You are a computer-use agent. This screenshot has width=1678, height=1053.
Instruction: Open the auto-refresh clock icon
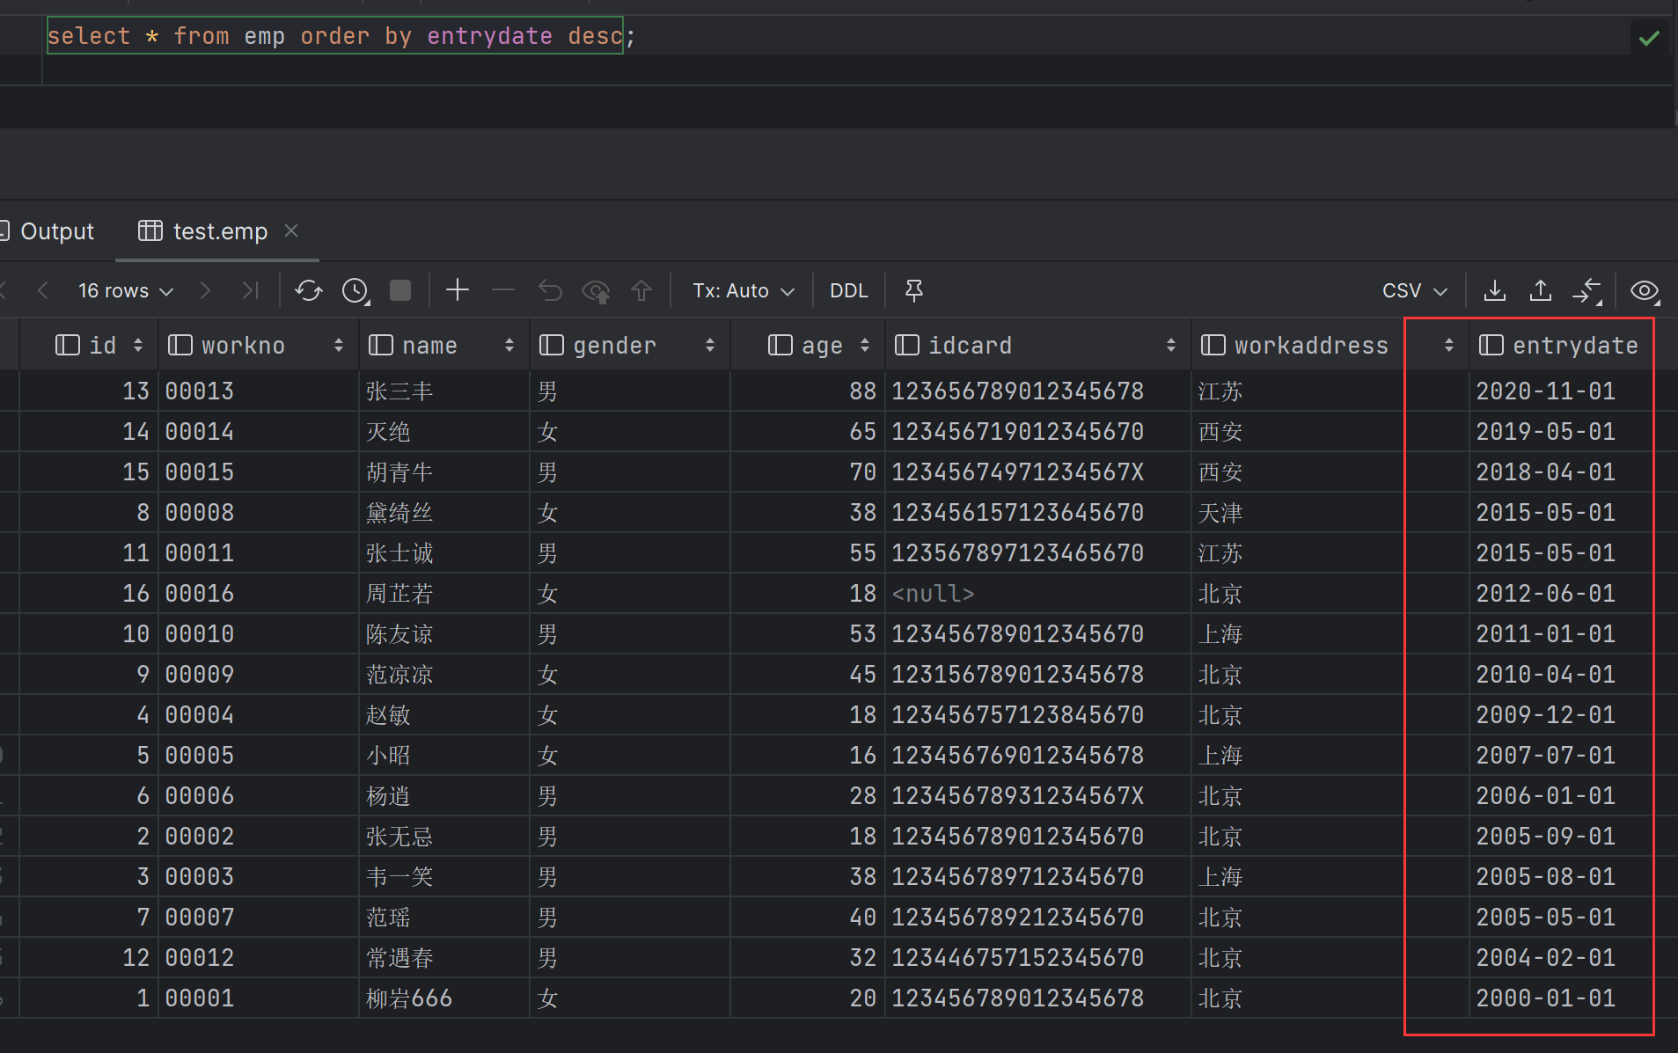(x=355, y=291)
